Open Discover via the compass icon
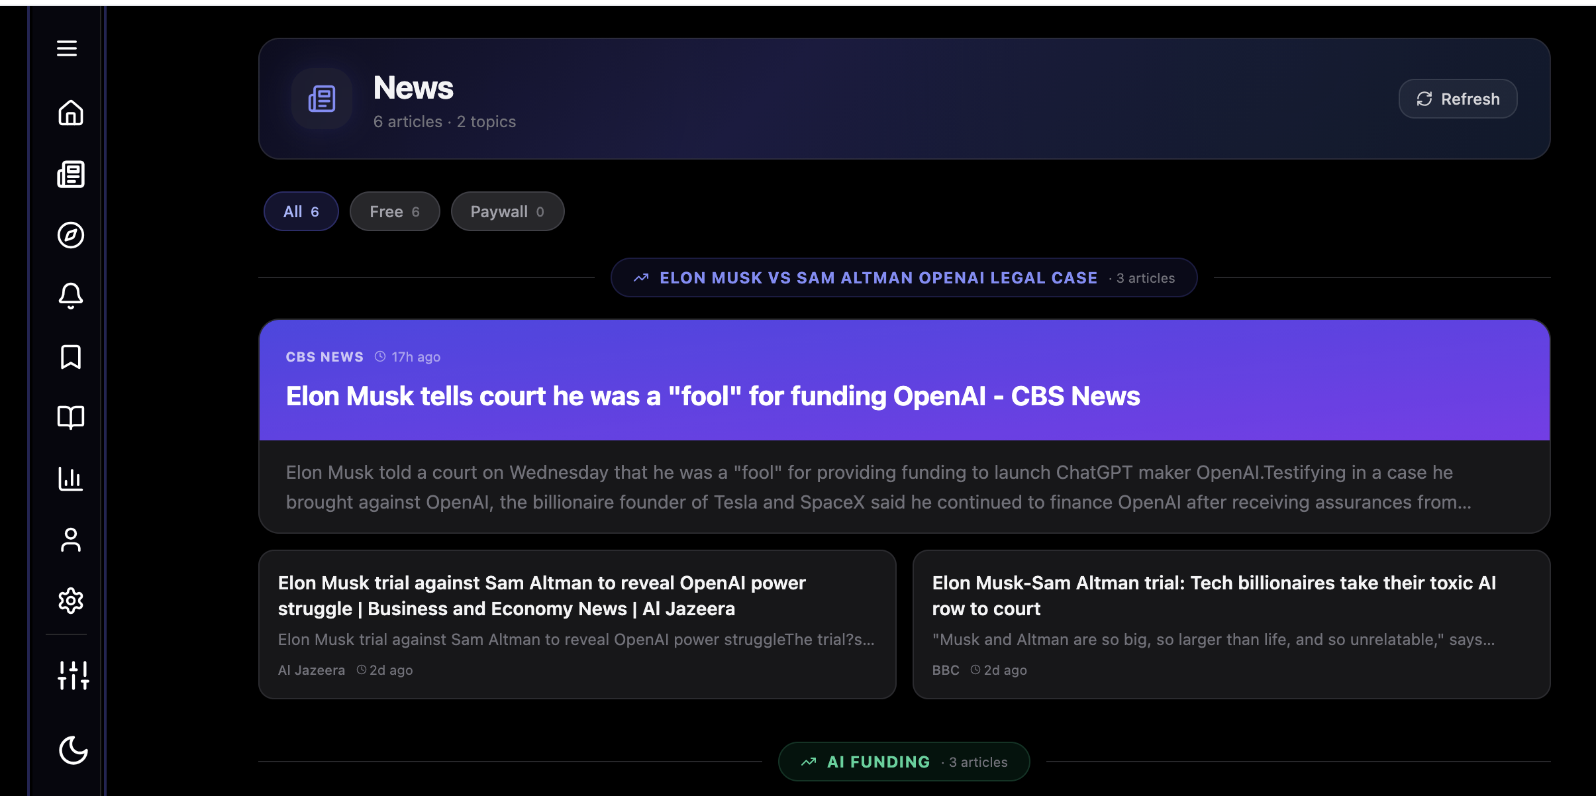This screenshot has height=796, width=1596. [x=71, y=235]
